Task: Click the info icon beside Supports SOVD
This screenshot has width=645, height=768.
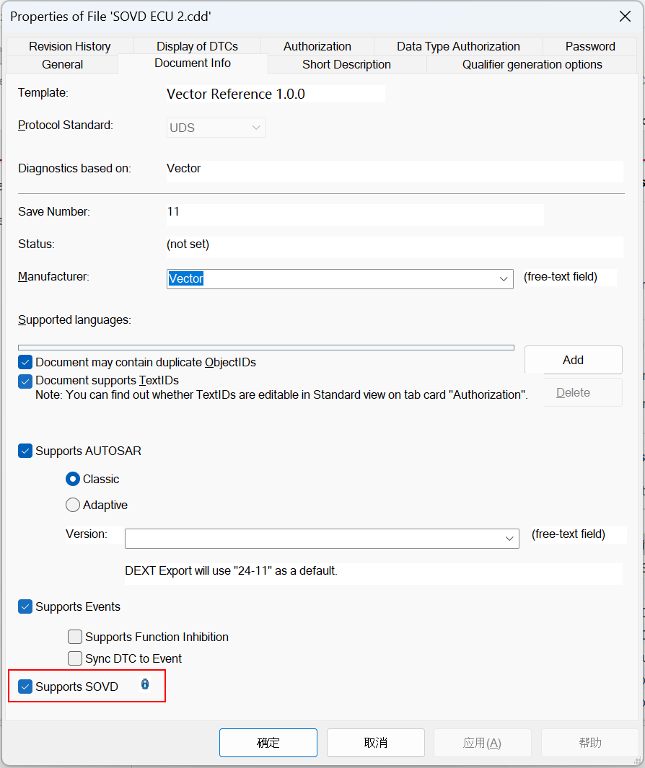Action: coord(145,684)
